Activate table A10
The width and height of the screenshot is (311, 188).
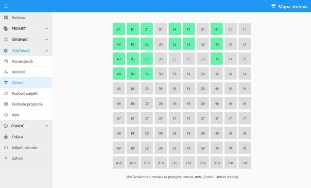119,163
